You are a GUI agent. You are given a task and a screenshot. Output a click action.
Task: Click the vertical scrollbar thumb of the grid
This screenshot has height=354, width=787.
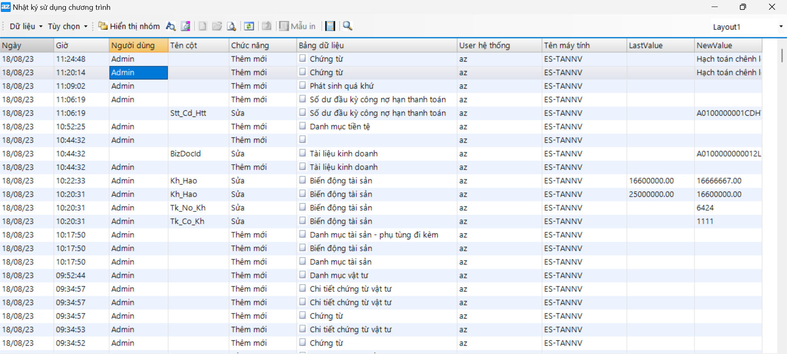[782, 55]
